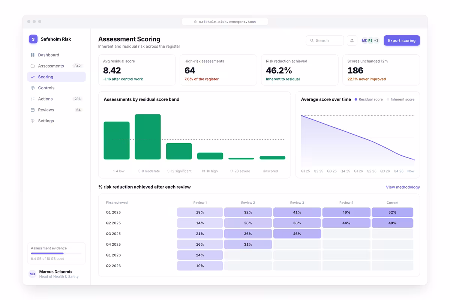Click the MD avatar beside Marcus Delacroix
The height and width of the screenshot is (300, 450).
click(33, 274)
